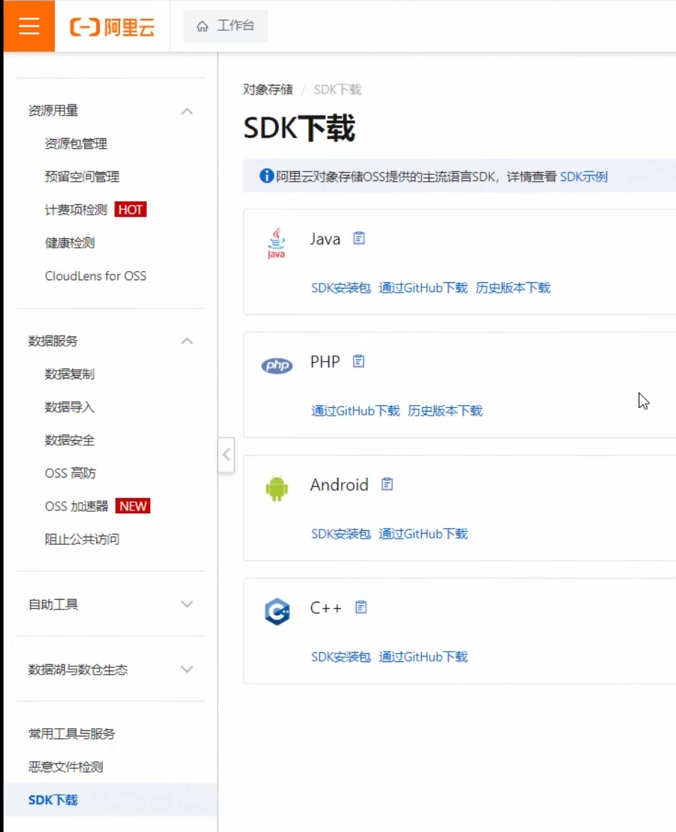Click the SDK下载 breadcrumb text
Image resolution: width=676 pixels, height=832 pixels.
338,90
